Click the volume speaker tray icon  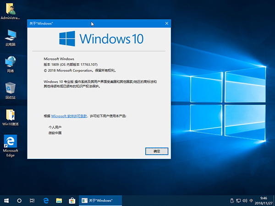[245, 201]
